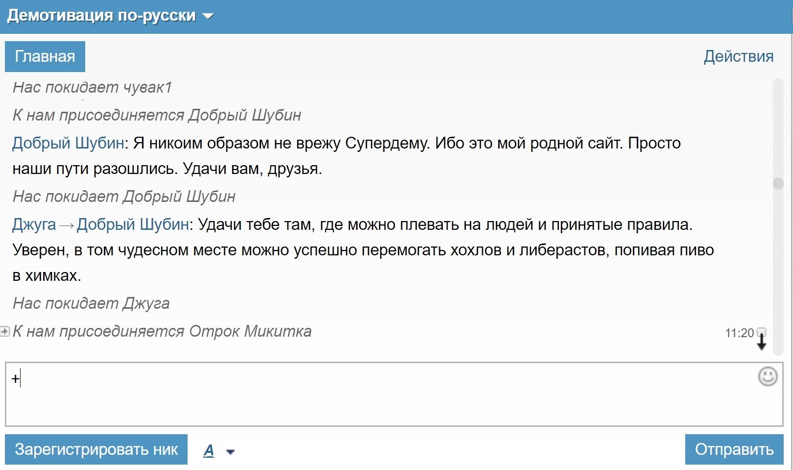
Task: Click the arrow icon beside Отрок Микитка join notice
Action: tap(5, 332)
